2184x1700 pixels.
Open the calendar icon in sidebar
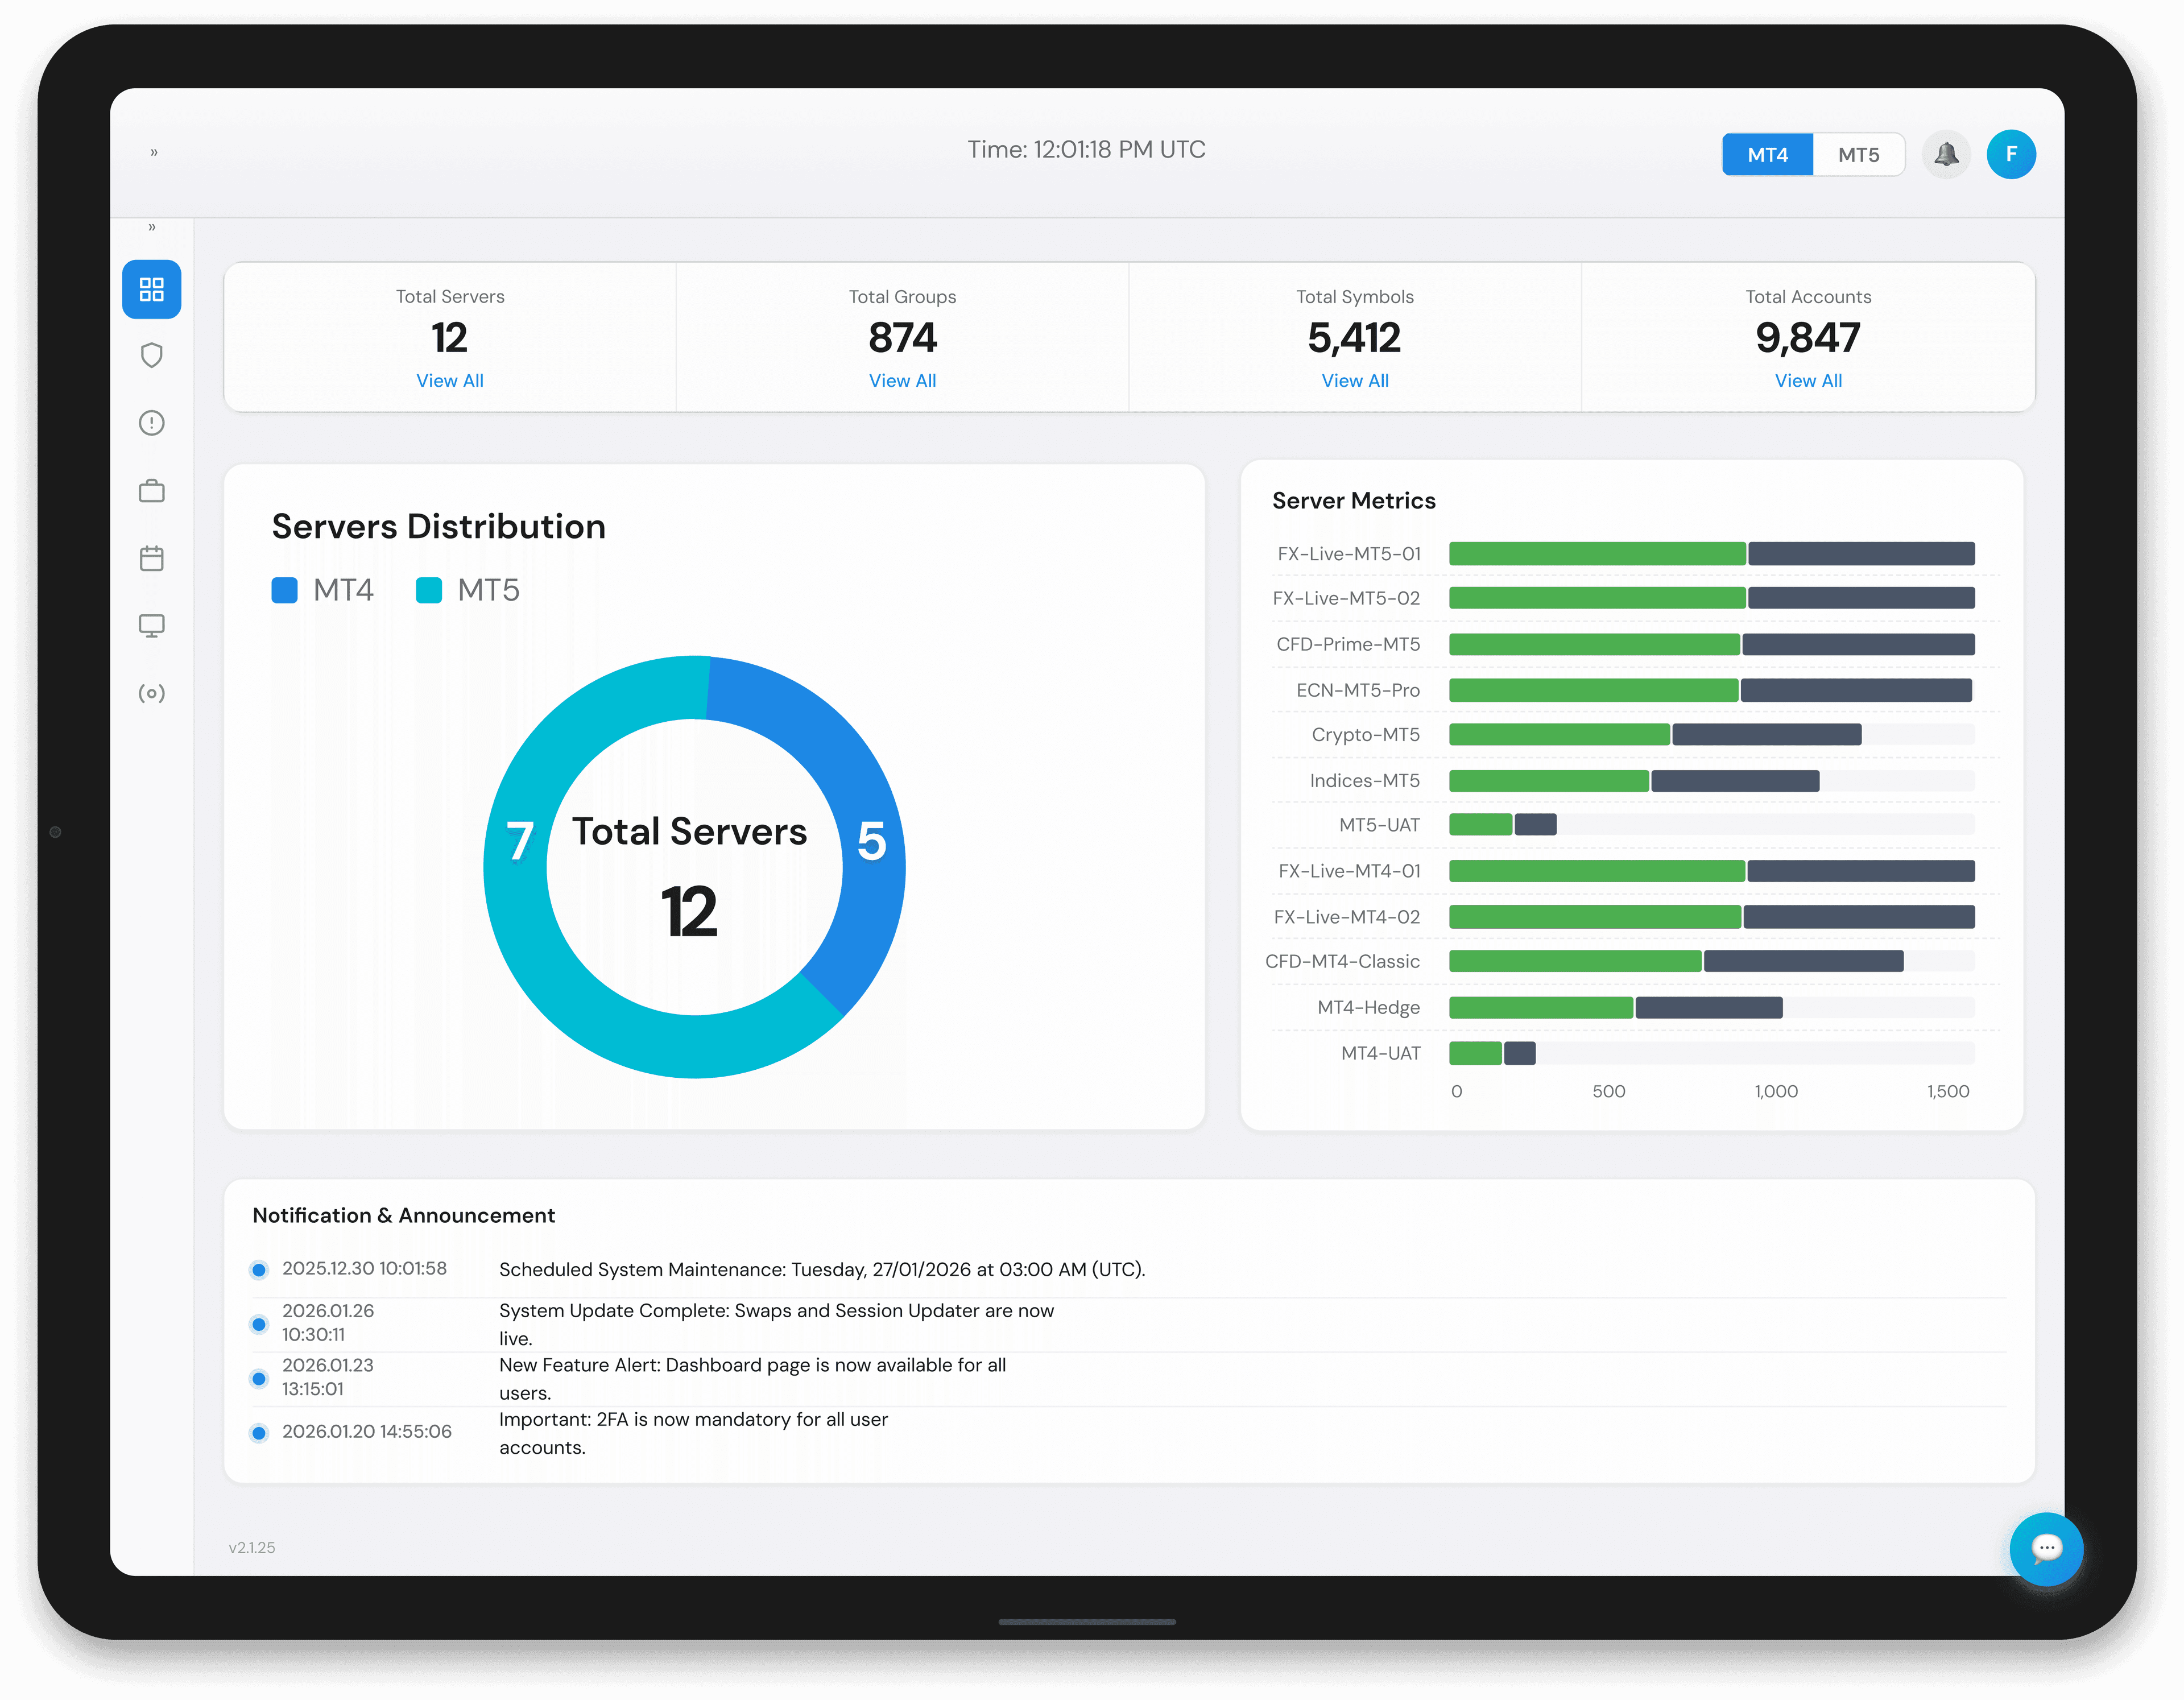(x=151, y=558)
